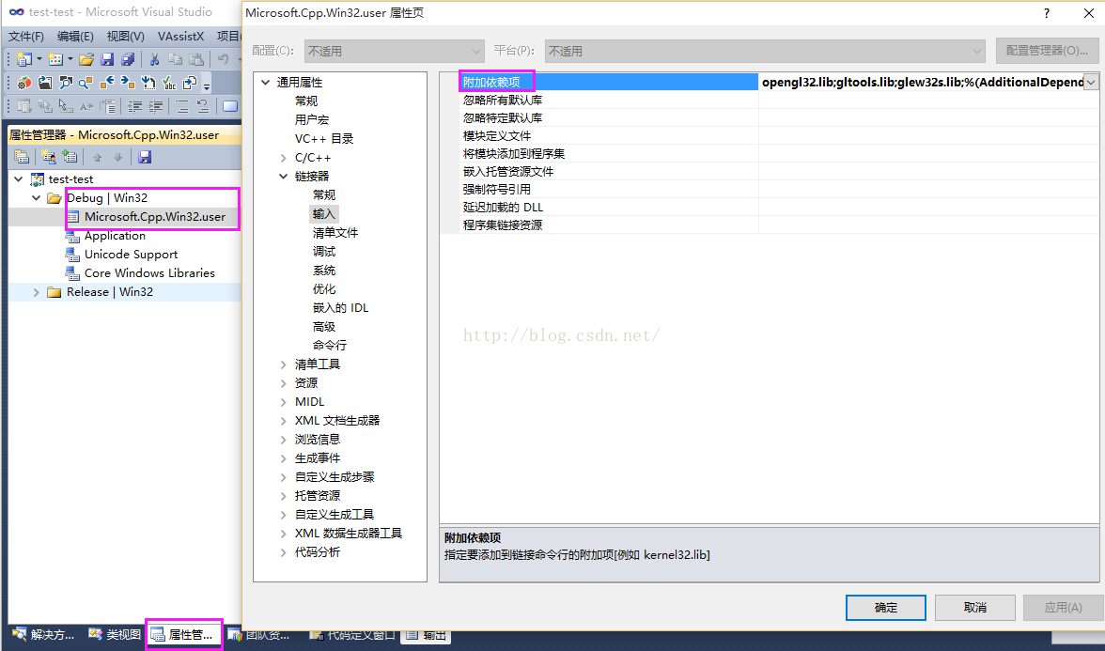Select 命令行 under linker node
The height and width of the screenshot is (651, 1105).
330,346
